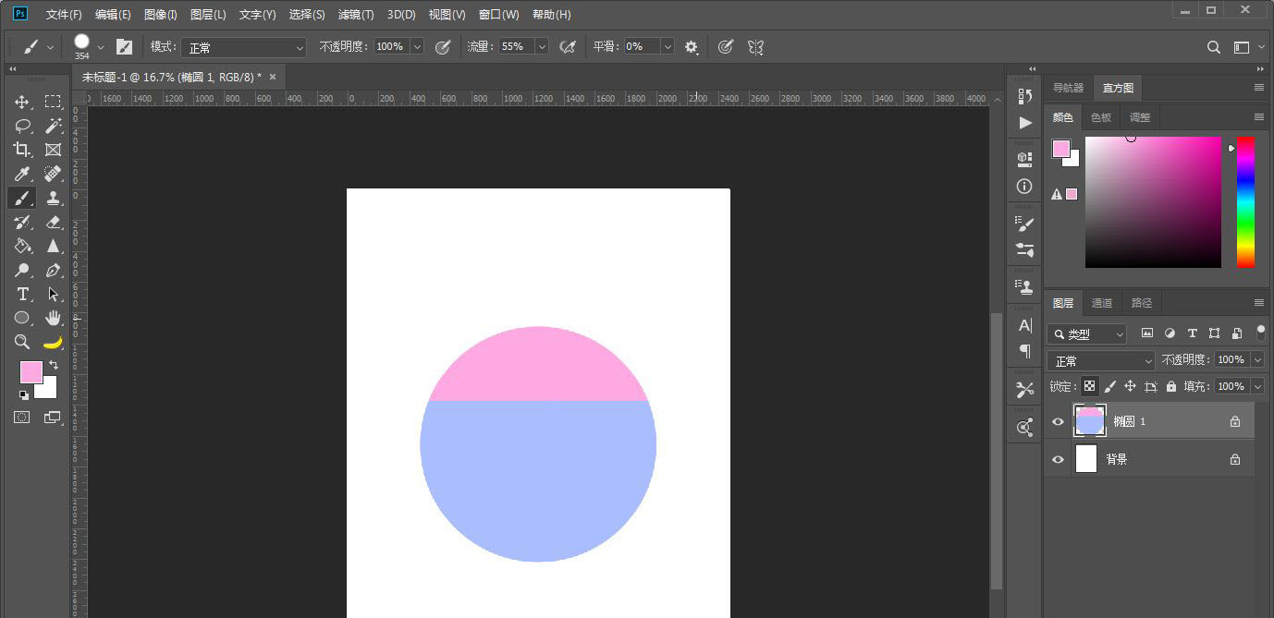Select the Lasso tool
The height and width of the screenshot is (618, 1274).
[23, 126]
